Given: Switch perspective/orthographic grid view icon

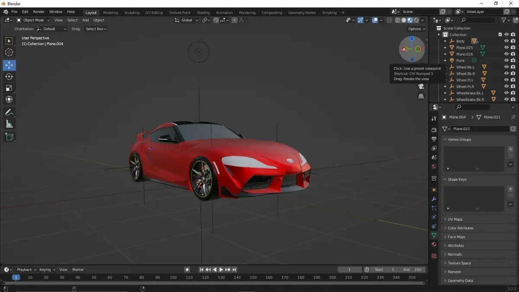Looking at the screenshot, I should 421,96.
